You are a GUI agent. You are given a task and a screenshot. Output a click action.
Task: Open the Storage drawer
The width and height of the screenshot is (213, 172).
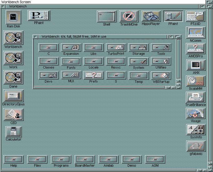[139, 48]
